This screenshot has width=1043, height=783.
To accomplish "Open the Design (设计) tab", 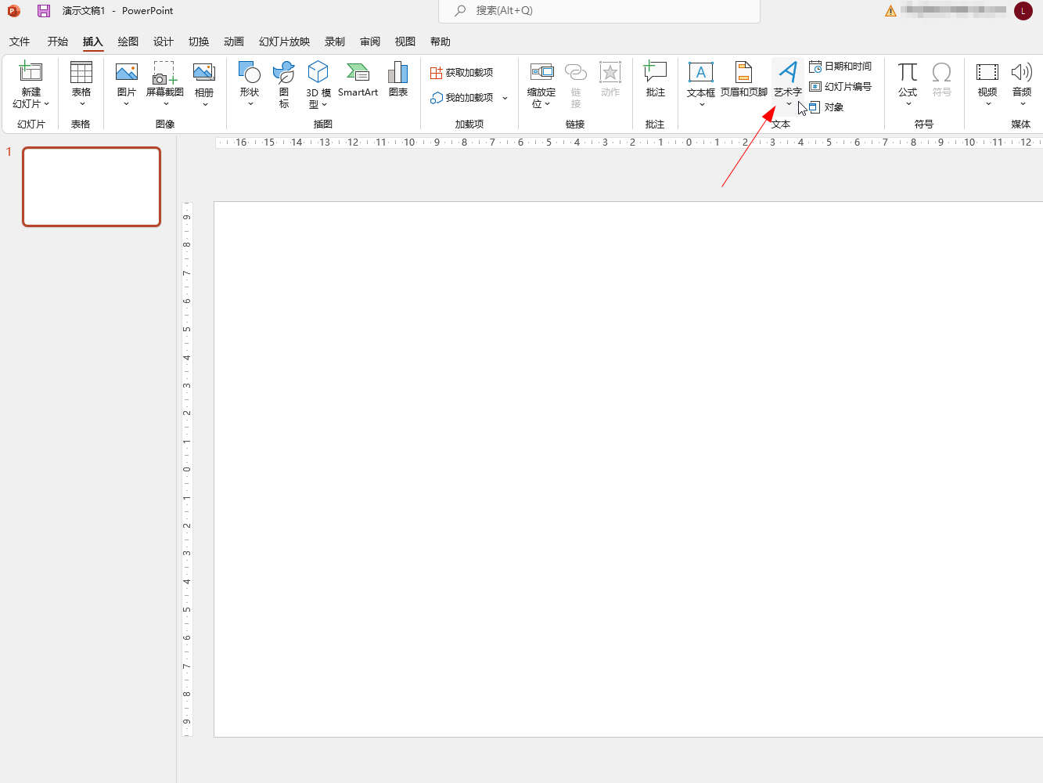I will click(x=164, y=41).
